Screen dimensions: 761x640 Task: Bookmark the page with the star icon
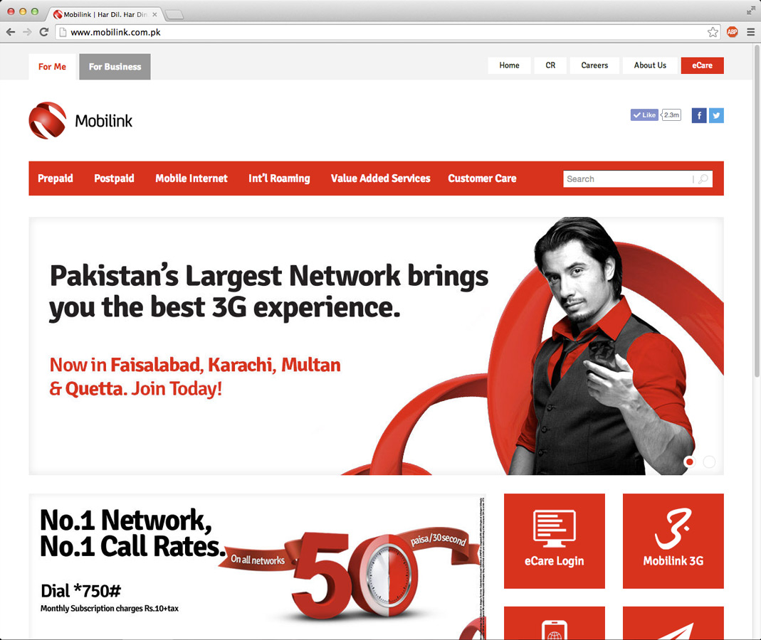point(713,32)
